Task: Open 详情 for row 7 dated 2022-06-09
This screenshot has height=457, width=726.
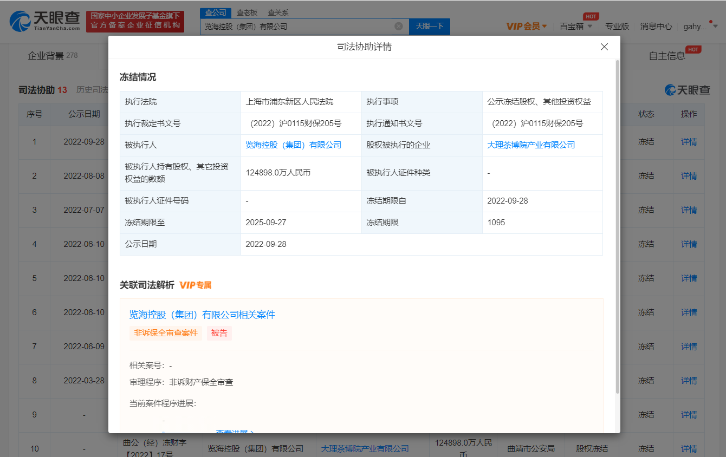Action: click(689, 347)
